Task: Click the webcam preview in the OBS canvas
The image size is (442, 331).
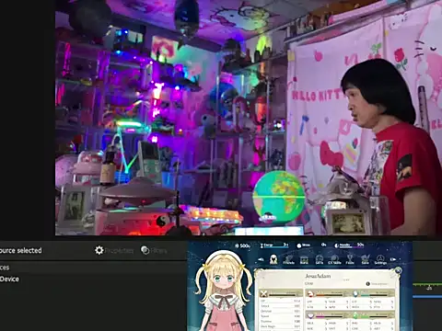Action: (x=249, y=118)
